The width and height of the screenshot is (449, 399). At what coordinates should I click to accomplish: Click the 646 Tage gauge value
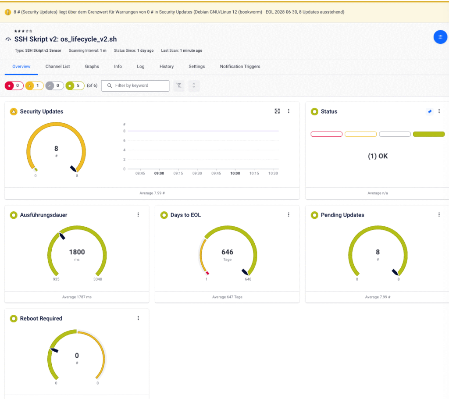point(228,252)
